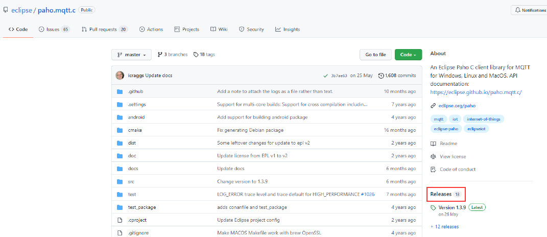Click the test folder icon

(120, 195)
